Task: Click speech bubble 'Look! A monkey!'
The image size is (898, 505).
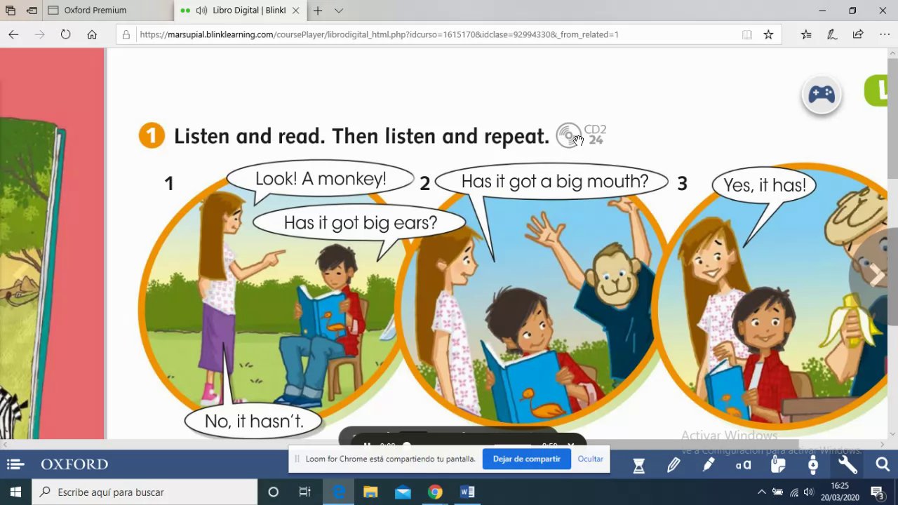Action: coord(321,179)
